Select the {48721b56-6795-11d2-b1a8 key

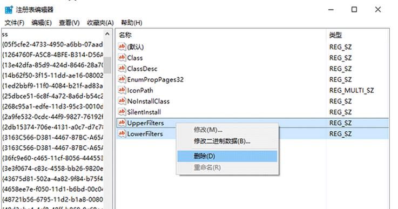coord(52,199)
